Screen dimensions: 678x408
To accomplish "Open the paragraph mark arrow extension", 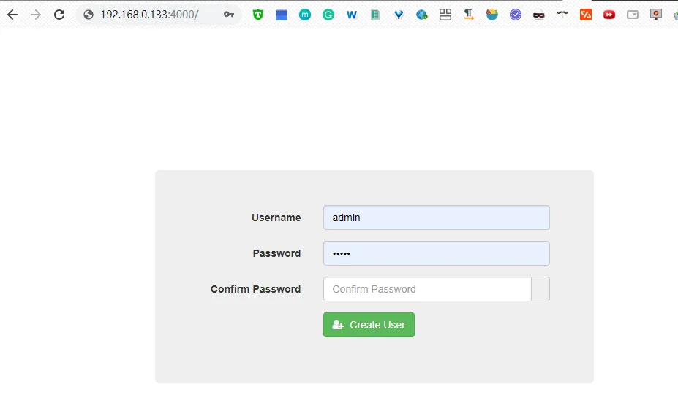I will point(469,15).
